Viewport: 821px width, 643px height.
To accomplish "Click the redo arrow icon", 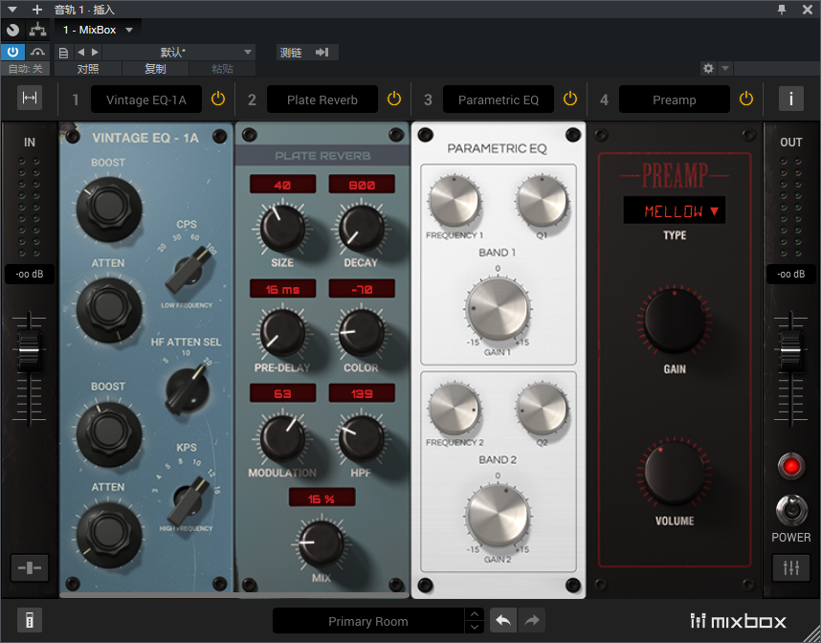I will [x=532, y=621].
